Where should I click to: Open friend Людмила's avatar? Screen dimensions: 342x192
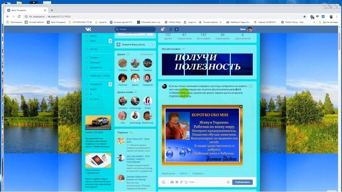point(147,78)
